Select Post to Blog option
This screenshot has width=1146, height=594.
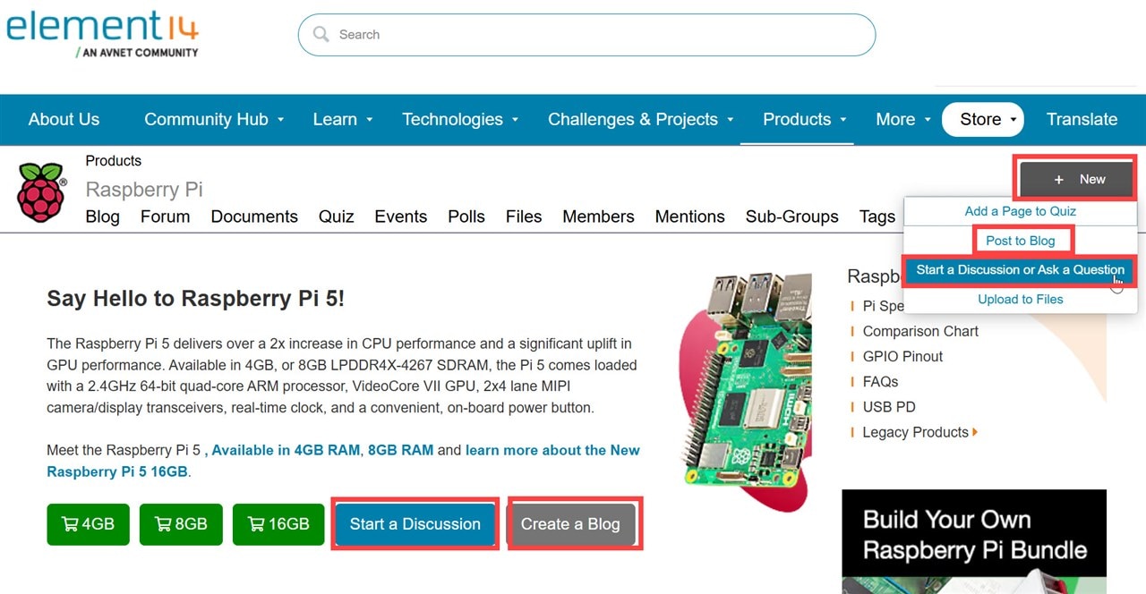[x=1020, y=241]
